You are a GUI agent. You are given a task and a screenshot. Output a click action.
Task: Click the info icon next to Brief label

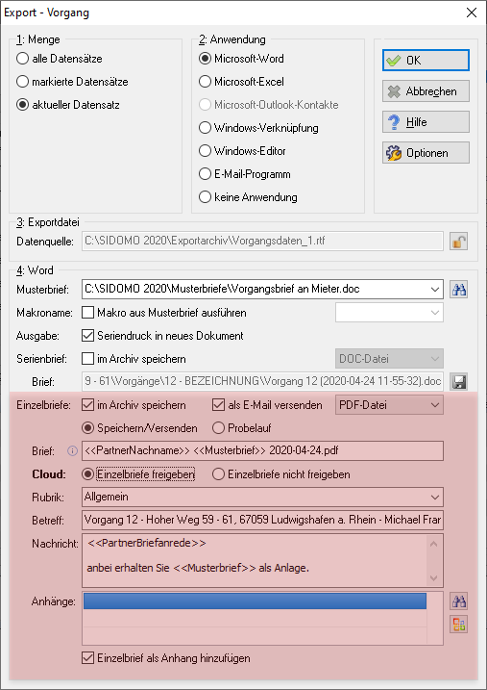pyautogui.click(x=72, y=451)
